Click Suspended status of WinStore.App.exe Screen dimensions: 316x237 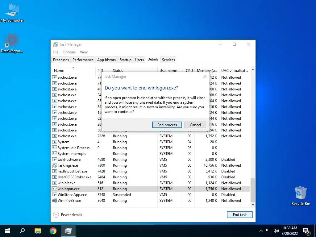pos(122,195)
